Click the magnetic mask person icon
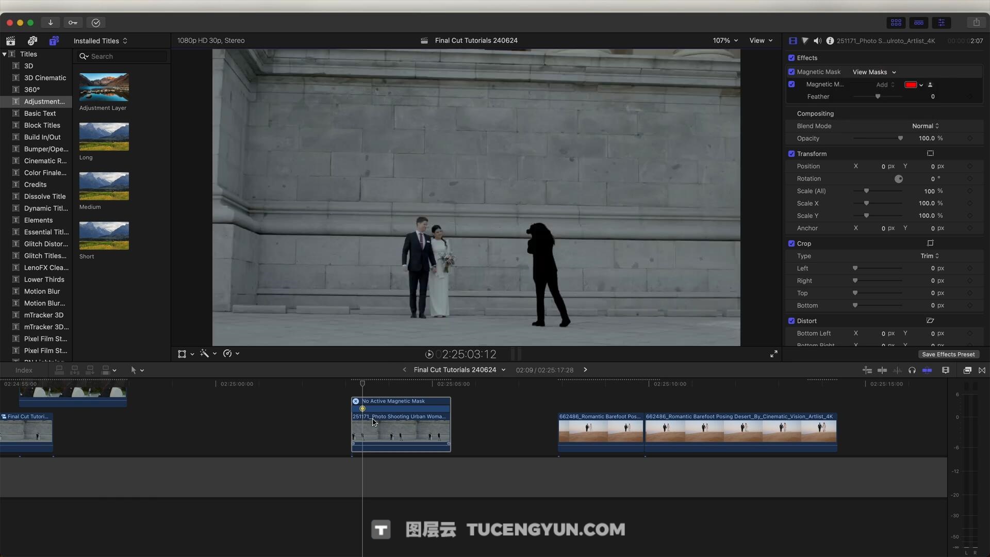 coord(930,85)
